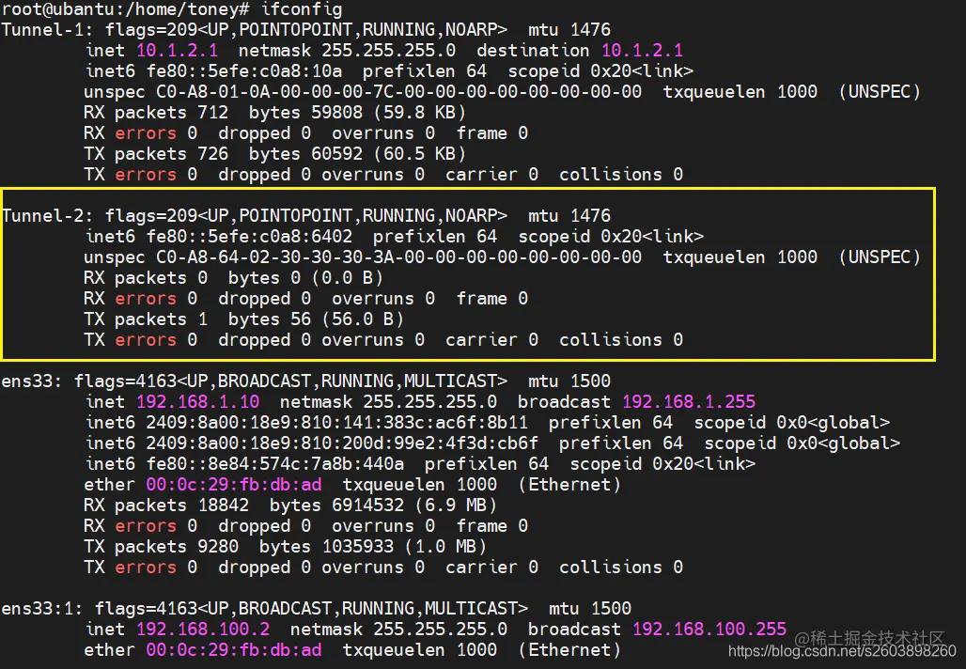Select the "(0.0 B)" RX size of Tunnel-2
Image resolution: width=966 pixels, height=669 pixels.
click(348, 278)
